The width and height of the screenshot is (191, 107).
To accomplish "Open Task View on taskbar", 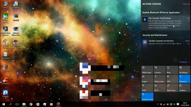I will click(x=17, y=104).
